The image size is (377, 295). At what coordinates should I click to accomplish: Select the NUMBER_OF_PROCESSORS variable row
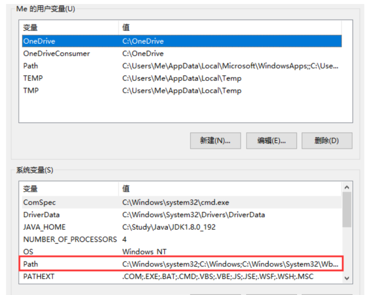(x=182, y=239)
